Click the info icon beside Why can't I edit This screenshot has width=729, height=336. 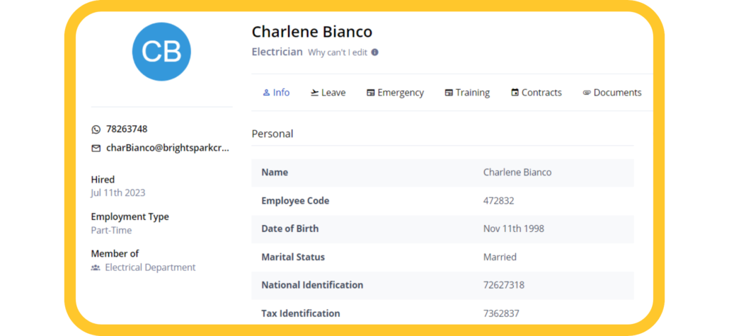[374, 52]
